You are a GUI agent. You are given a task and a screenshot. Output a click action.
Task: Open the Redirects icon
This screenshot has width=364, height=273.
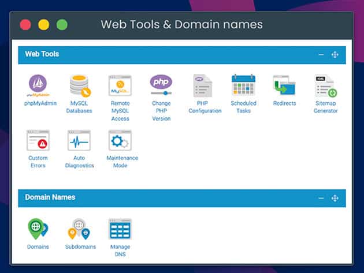284,85
